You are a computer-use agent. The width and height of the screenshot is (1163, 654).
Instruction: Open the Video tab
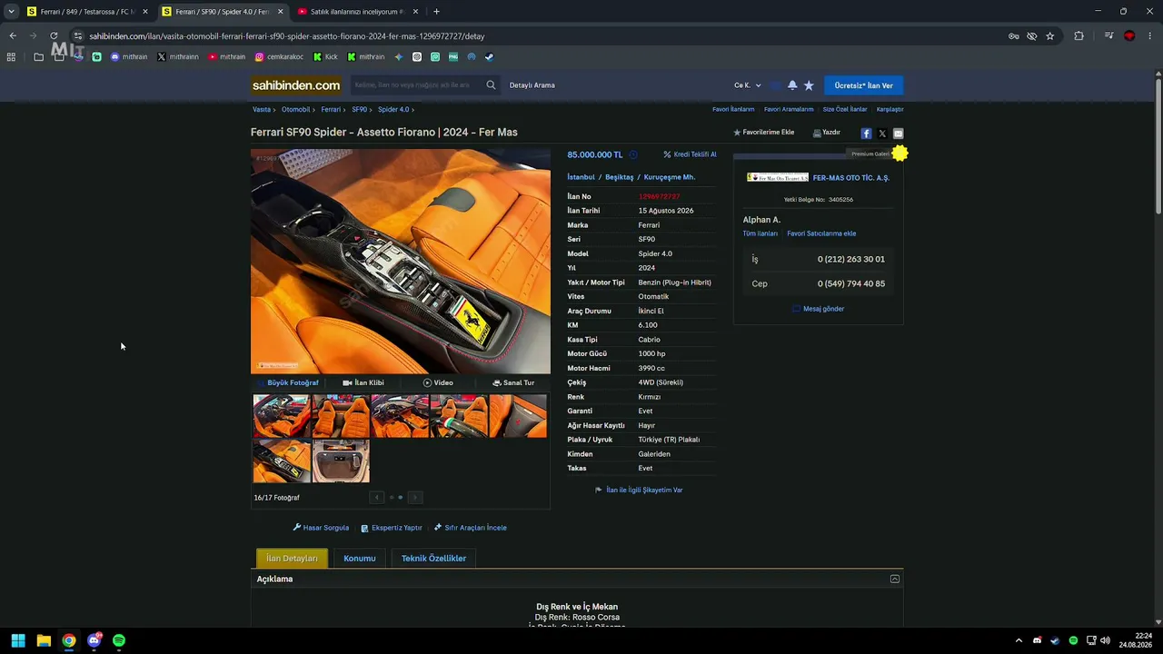point(438,383)
